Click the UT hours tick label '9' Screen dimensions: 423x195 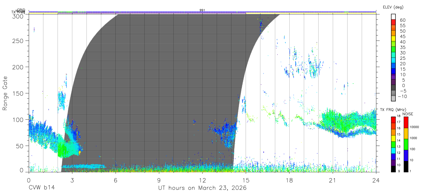159,180
